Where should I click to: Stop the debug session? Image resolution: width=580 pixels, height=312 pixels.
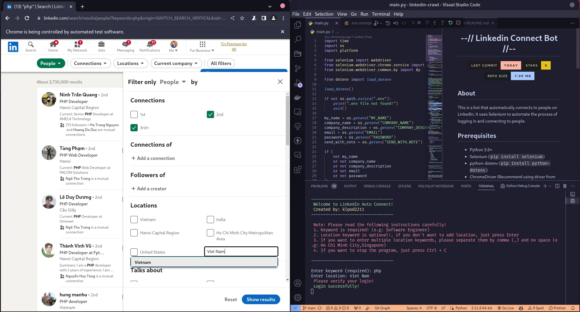pos(458,23)
